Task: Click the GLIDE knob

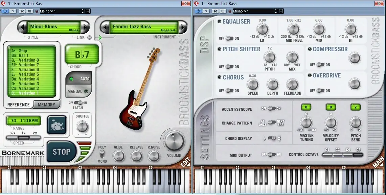Action: [118, 156]
